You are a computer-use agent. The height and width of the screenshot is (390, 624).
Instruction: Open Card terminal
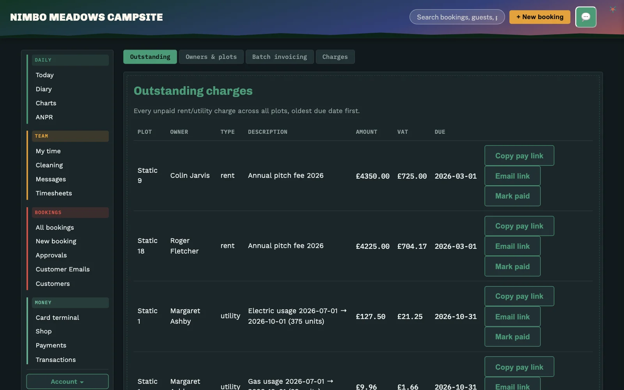coord(57,317)
